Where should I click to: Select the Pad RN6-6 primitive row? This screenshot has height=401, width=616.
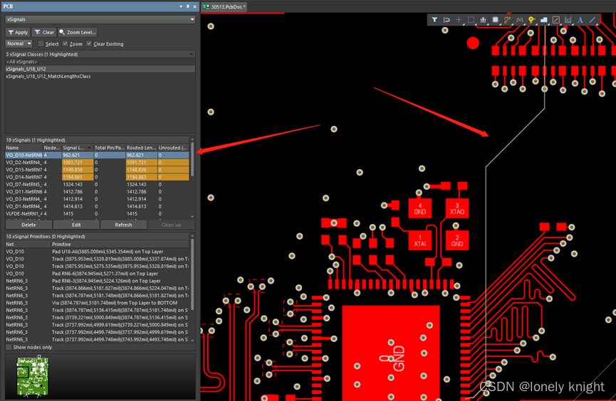(x=97, y=274)
